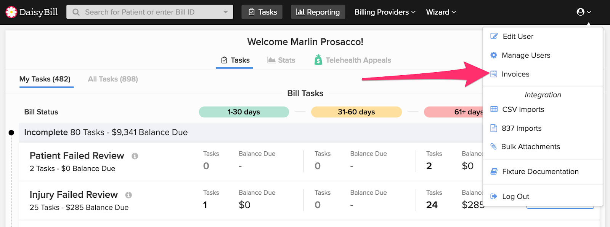Toggle the user account menu
The height and width of the screenshot is (227, 610).
click(x=583, y=12)
